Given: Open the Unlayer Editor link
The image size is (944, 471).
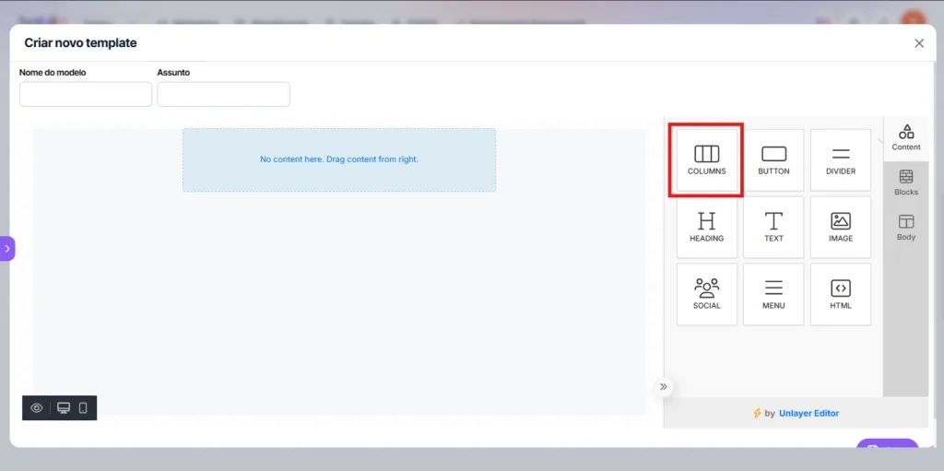Looking at the screenshot, I should pyautogui.click(x=808, y=414).
